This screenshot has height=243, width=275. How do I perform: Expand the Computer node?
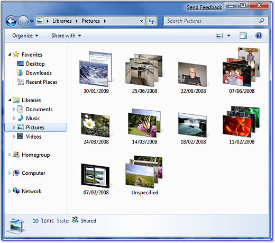(10, 173)
